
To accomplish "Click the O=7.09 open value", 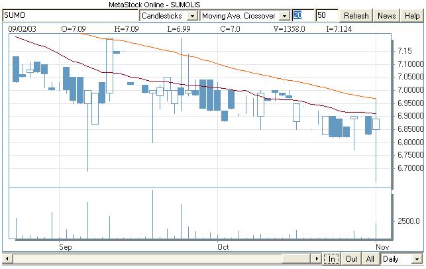I will pyautogui.click(x=74, y=28).
